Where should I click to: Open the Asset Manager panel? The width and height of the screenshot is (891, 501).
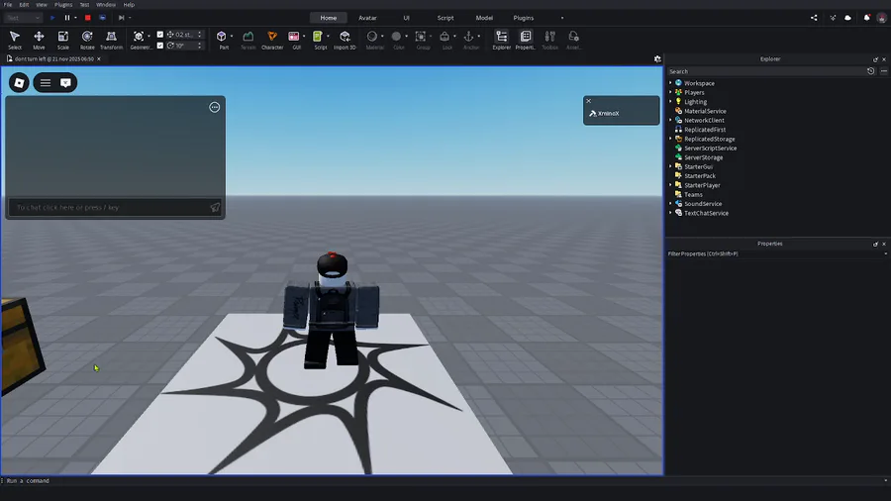pos(573,40)
